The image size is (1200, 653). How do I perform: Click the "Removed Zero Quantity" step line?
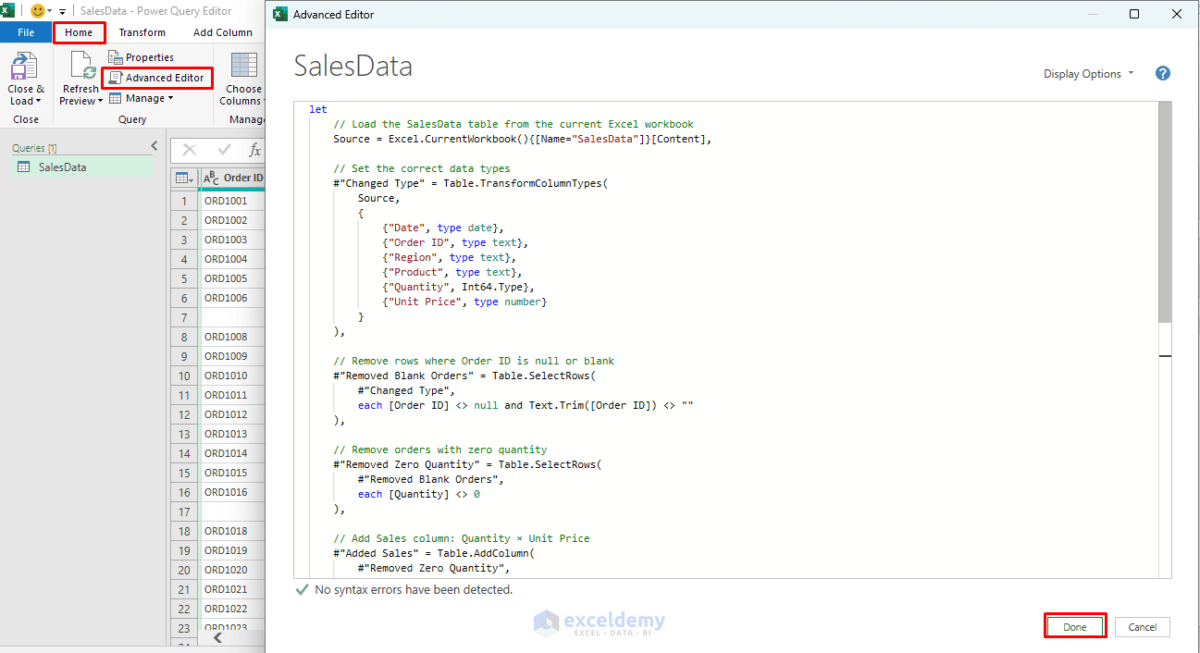coord(467,464)
